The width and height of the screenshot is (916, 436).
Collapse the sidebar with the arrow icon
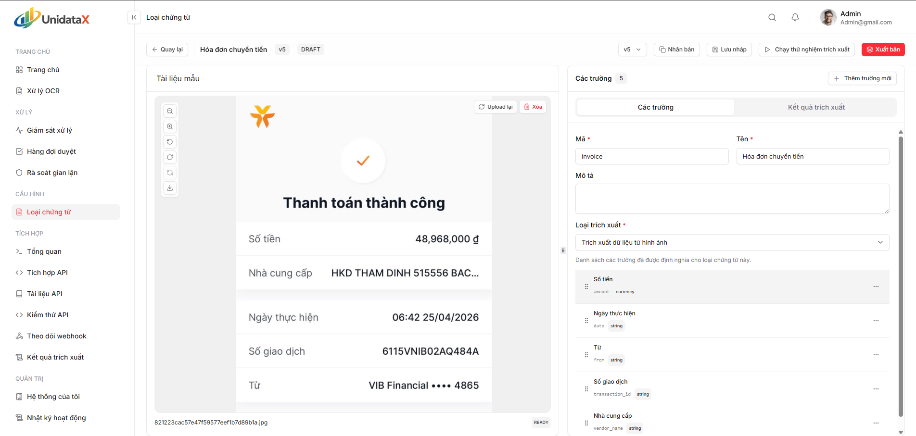(134, 17)
